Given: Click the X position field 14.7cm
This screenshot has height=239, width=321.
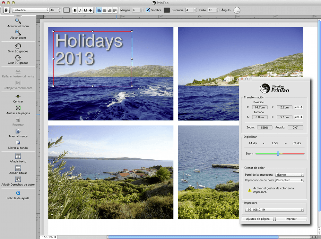Looking at the screenshot, I should click(x=259, y=108).
